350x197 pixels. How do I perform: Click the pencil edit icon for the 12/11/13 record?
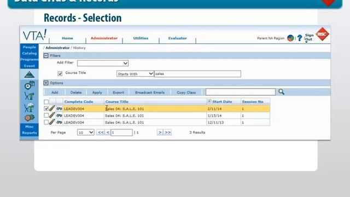tap(52, 122)
